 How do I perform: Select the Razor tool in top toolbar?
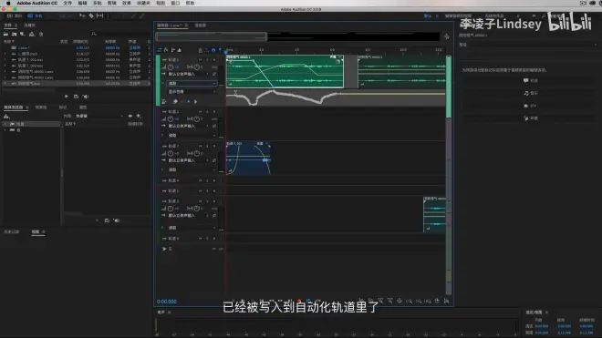(x=91, y=15)
